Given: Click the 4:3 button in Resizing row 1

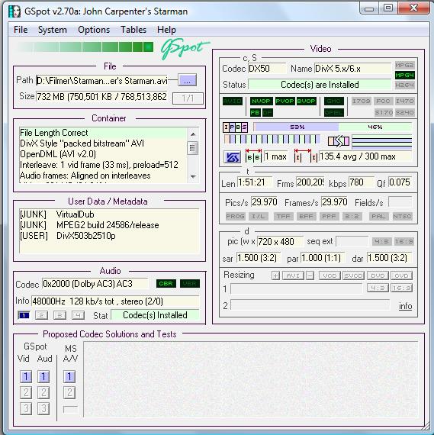Looking at the screenshot, I should 378,288.
